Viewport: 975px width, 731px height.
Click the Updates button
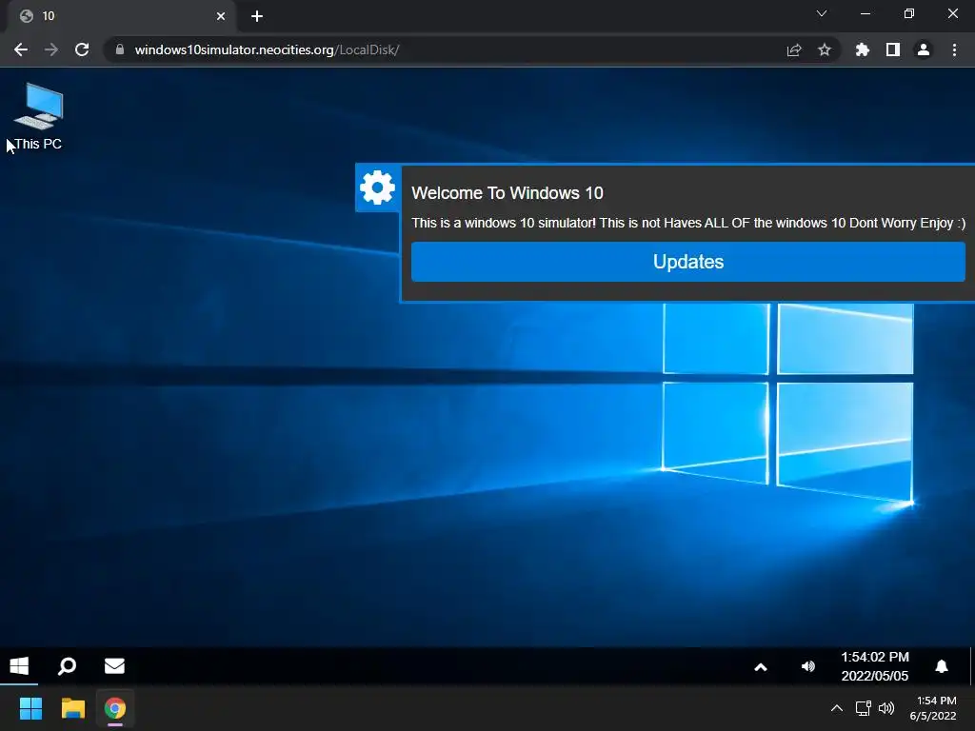(687, 262)
